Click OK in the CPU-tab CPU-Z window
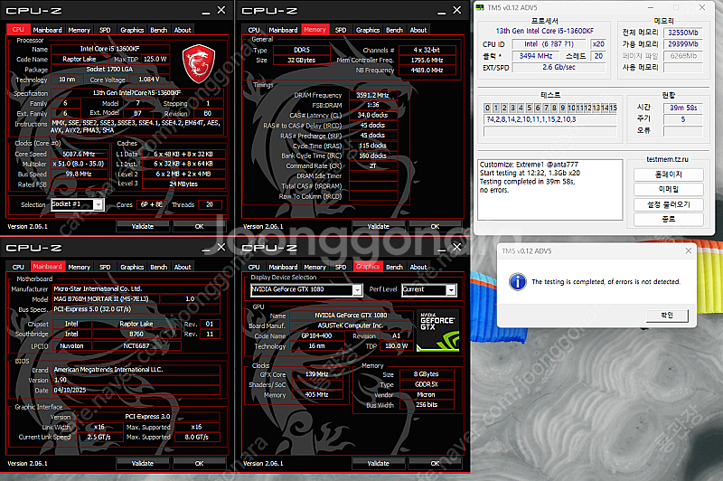This screenshot has height=481, width=723. [199, 226]
